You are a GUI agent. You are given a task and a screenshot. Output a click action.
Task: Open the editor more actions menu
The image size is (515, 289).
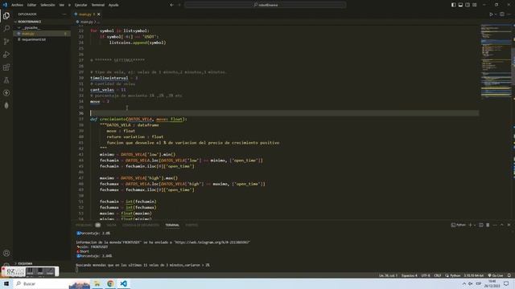click(509, 14)
